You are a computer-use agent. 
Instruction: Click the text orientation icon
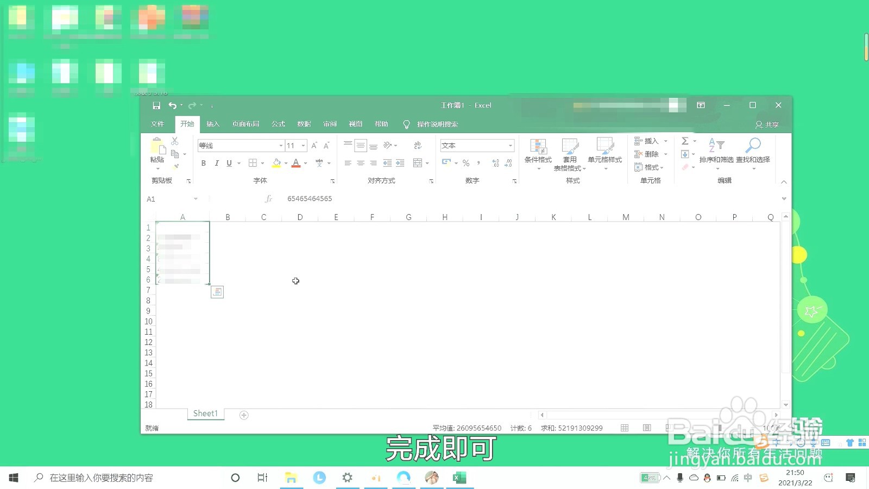click(387, 146)
